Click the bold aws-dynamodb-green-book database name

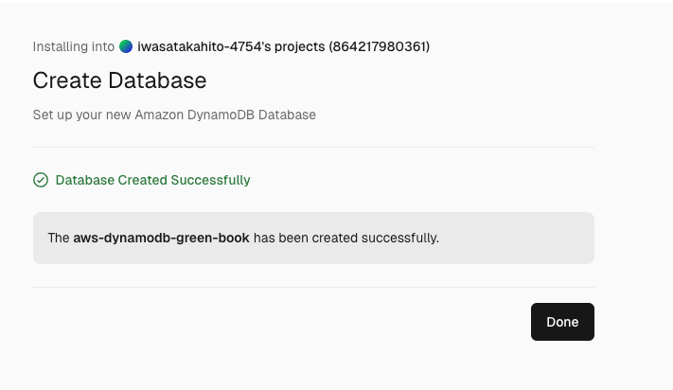click(x=161, y=238)
